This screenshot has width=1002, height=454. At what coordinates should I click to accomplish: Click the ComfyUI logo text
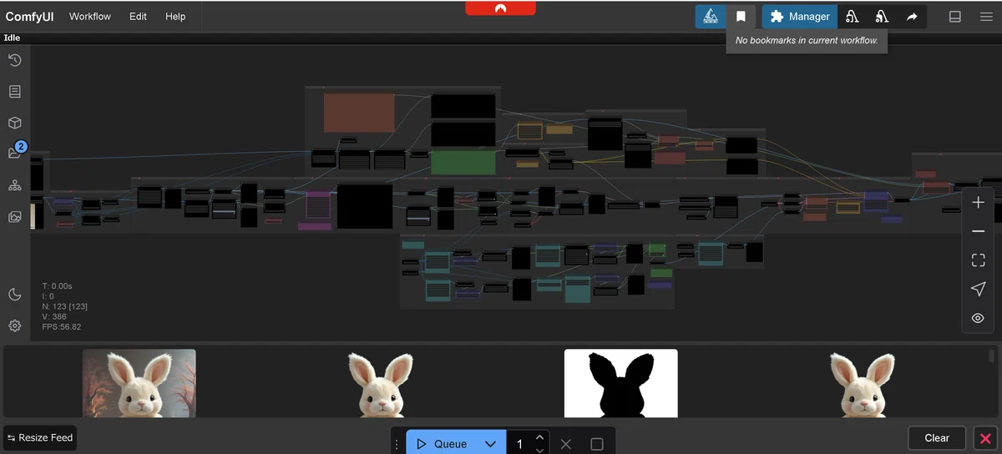(30, 17)
